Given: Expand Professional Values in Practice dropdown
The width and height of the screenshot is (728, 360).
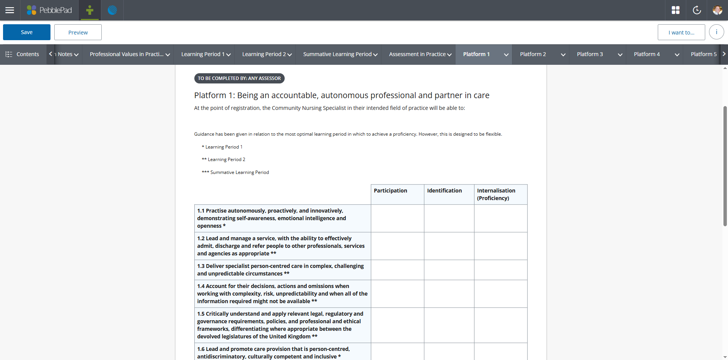Looking at the screenshot, I should pyautogui.click(x=168, y=55).
